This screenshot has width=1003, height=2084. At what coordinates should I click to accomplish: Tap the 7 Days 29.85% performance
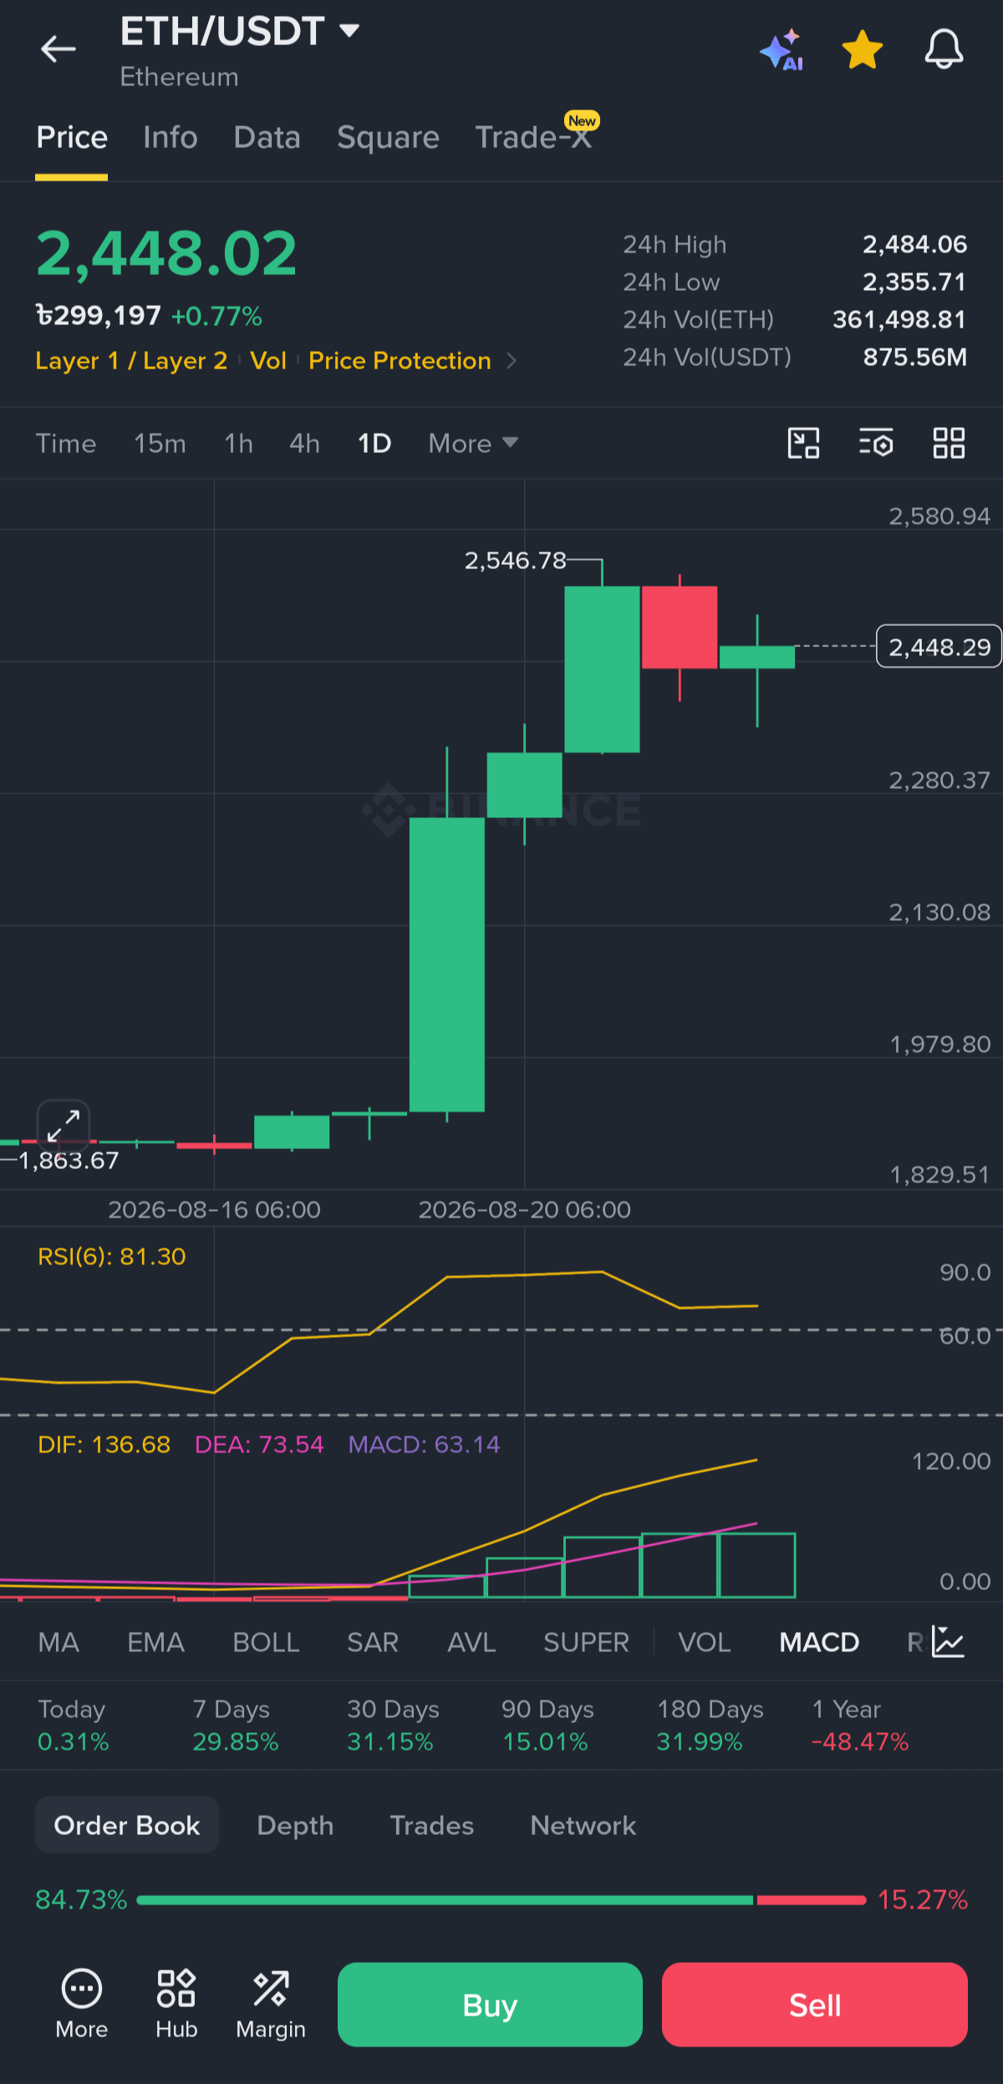[236, 1726]
